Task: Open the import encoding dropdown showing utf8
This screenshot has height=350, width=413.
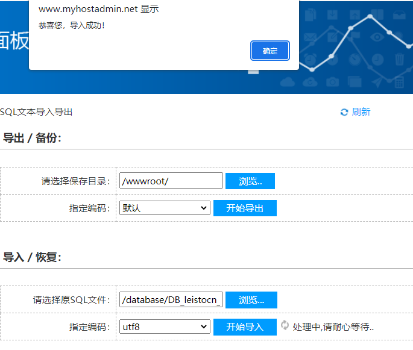Action: 165,327
